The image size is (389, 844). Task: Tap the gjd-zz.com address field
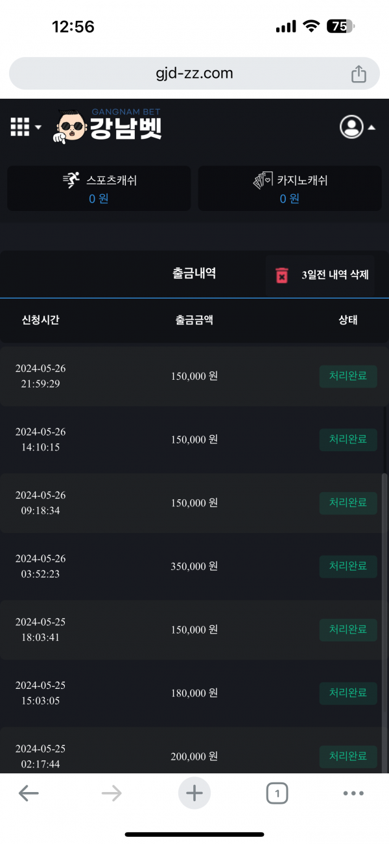[x=194, y=73]
